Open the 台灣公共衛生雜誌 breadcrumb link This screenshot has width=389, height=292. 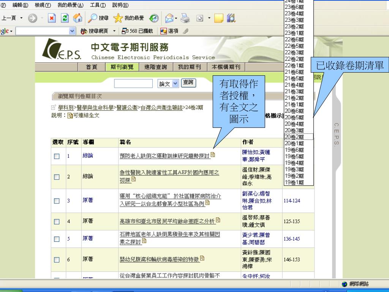[x=161, y=108]
